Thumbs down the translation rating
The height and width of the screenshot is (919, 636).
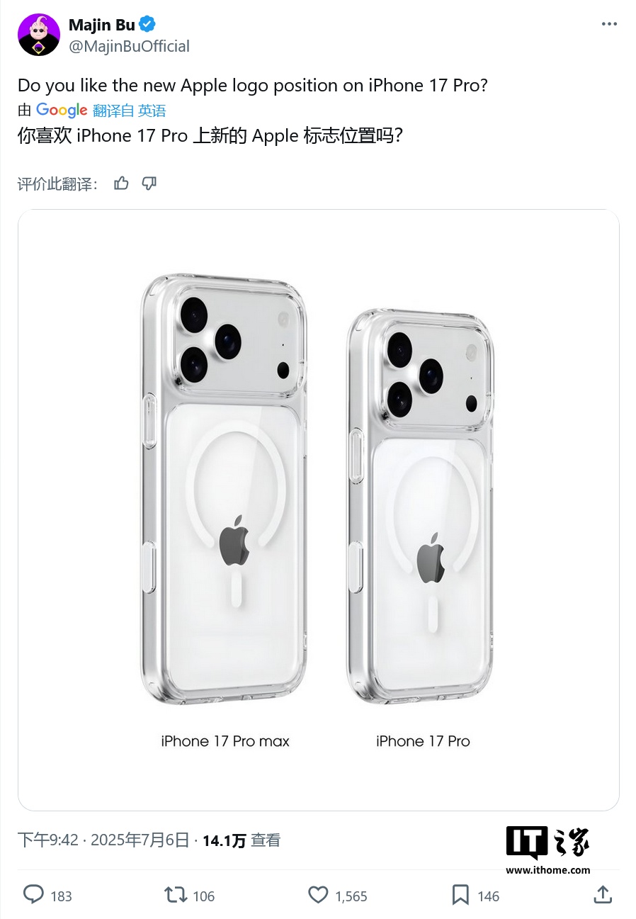coord(149,184)
